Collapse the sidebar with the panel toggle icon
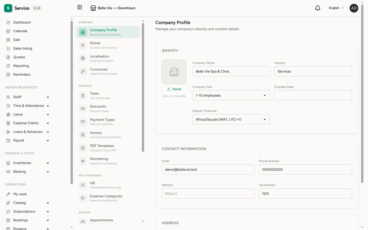Viewport: 368px width, 230px height. click(x=80, y=7)
